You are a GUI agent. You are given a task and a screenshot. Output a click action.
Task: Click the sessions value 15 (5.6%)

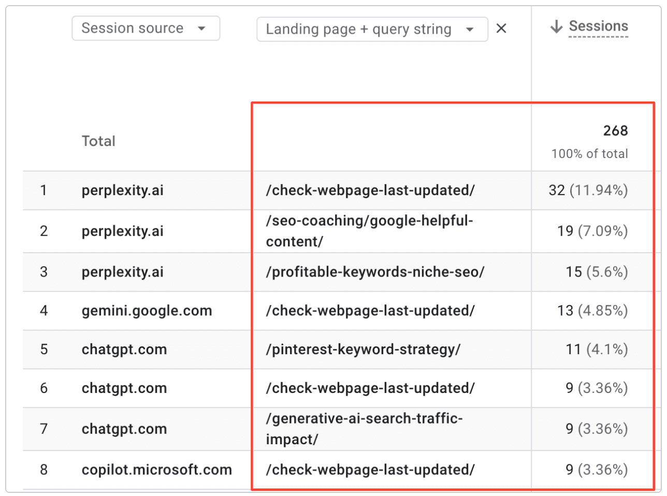click(597, 272)
